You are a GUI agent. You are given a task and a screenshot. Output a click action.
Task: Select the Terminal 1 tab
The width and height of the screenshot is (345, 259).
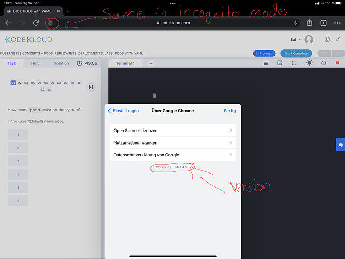(x=125, y=63)
